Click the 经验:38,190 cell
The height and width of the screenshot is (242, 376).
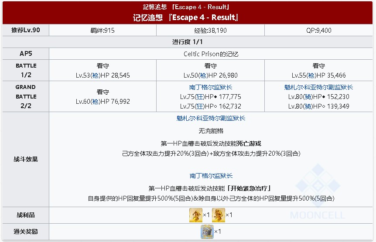click(211, 30)
